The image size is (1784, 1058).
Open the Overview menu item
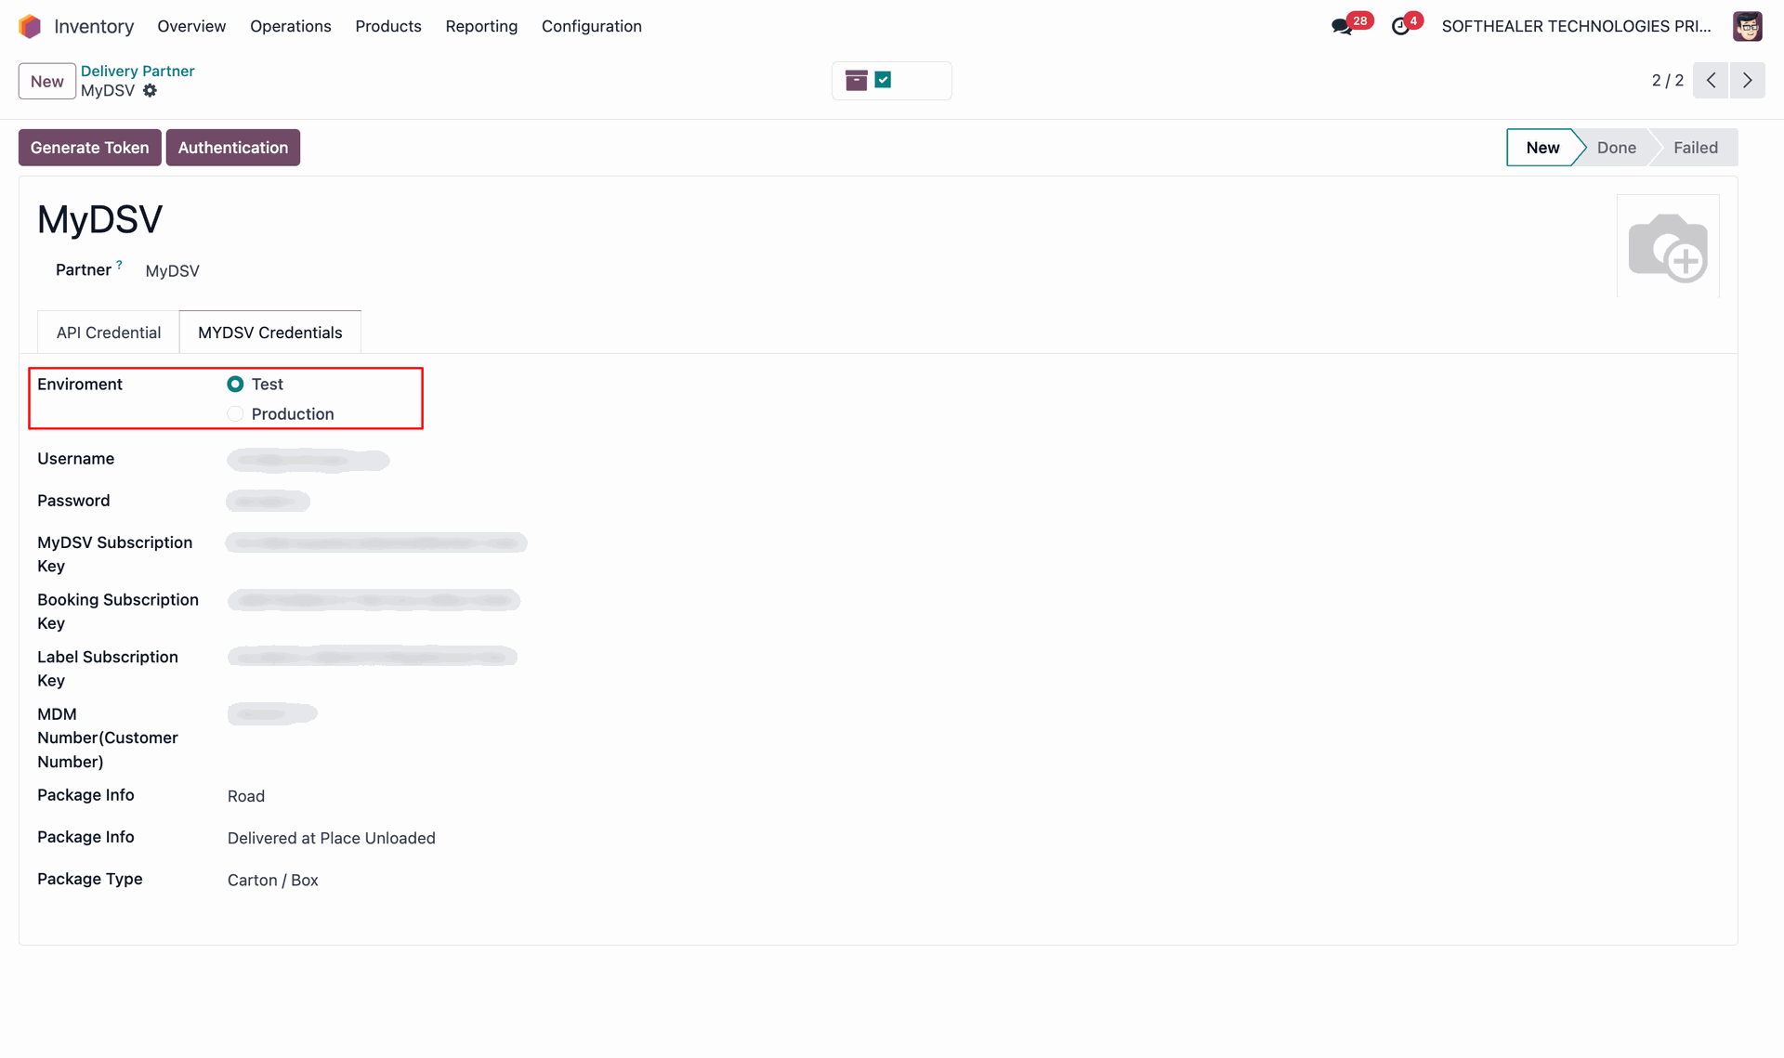point(191,26)
